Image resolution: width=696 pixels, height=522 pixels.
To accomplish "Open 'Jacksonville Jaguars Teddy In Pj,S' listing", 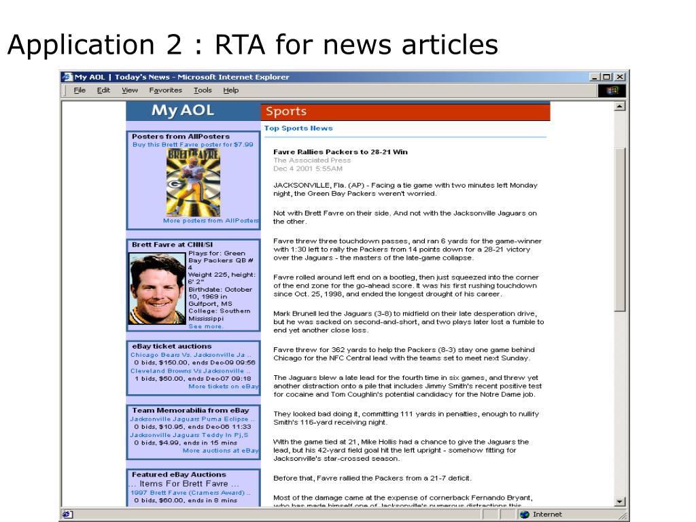I will point(189,435).
